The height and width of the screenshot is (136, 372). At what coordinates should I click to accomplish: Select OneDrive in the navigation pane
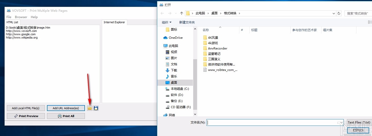175,38
